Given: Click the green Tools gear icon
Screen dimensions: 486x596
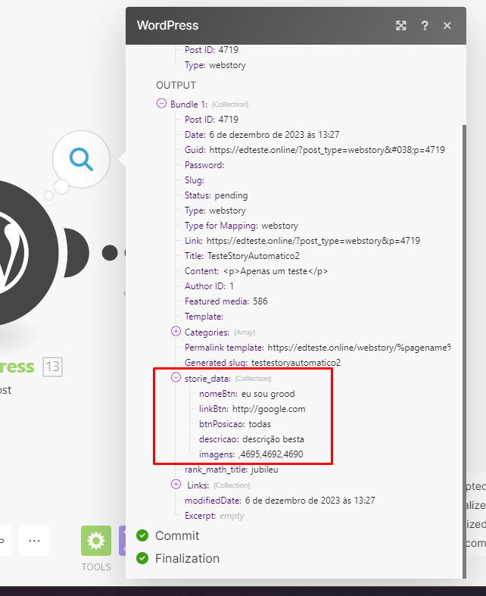Looking at the screenshot, I should (x=96, y=541).
